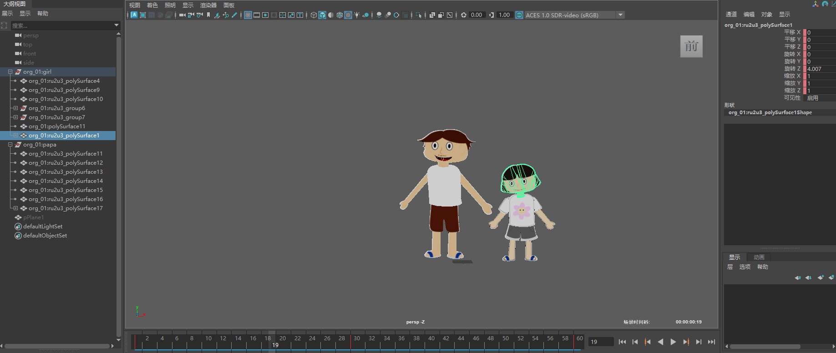836x353 pixels.
Task: Click the select camera icon in viewport toolbar
Action: pyautogui.click(x=182, y=15)
